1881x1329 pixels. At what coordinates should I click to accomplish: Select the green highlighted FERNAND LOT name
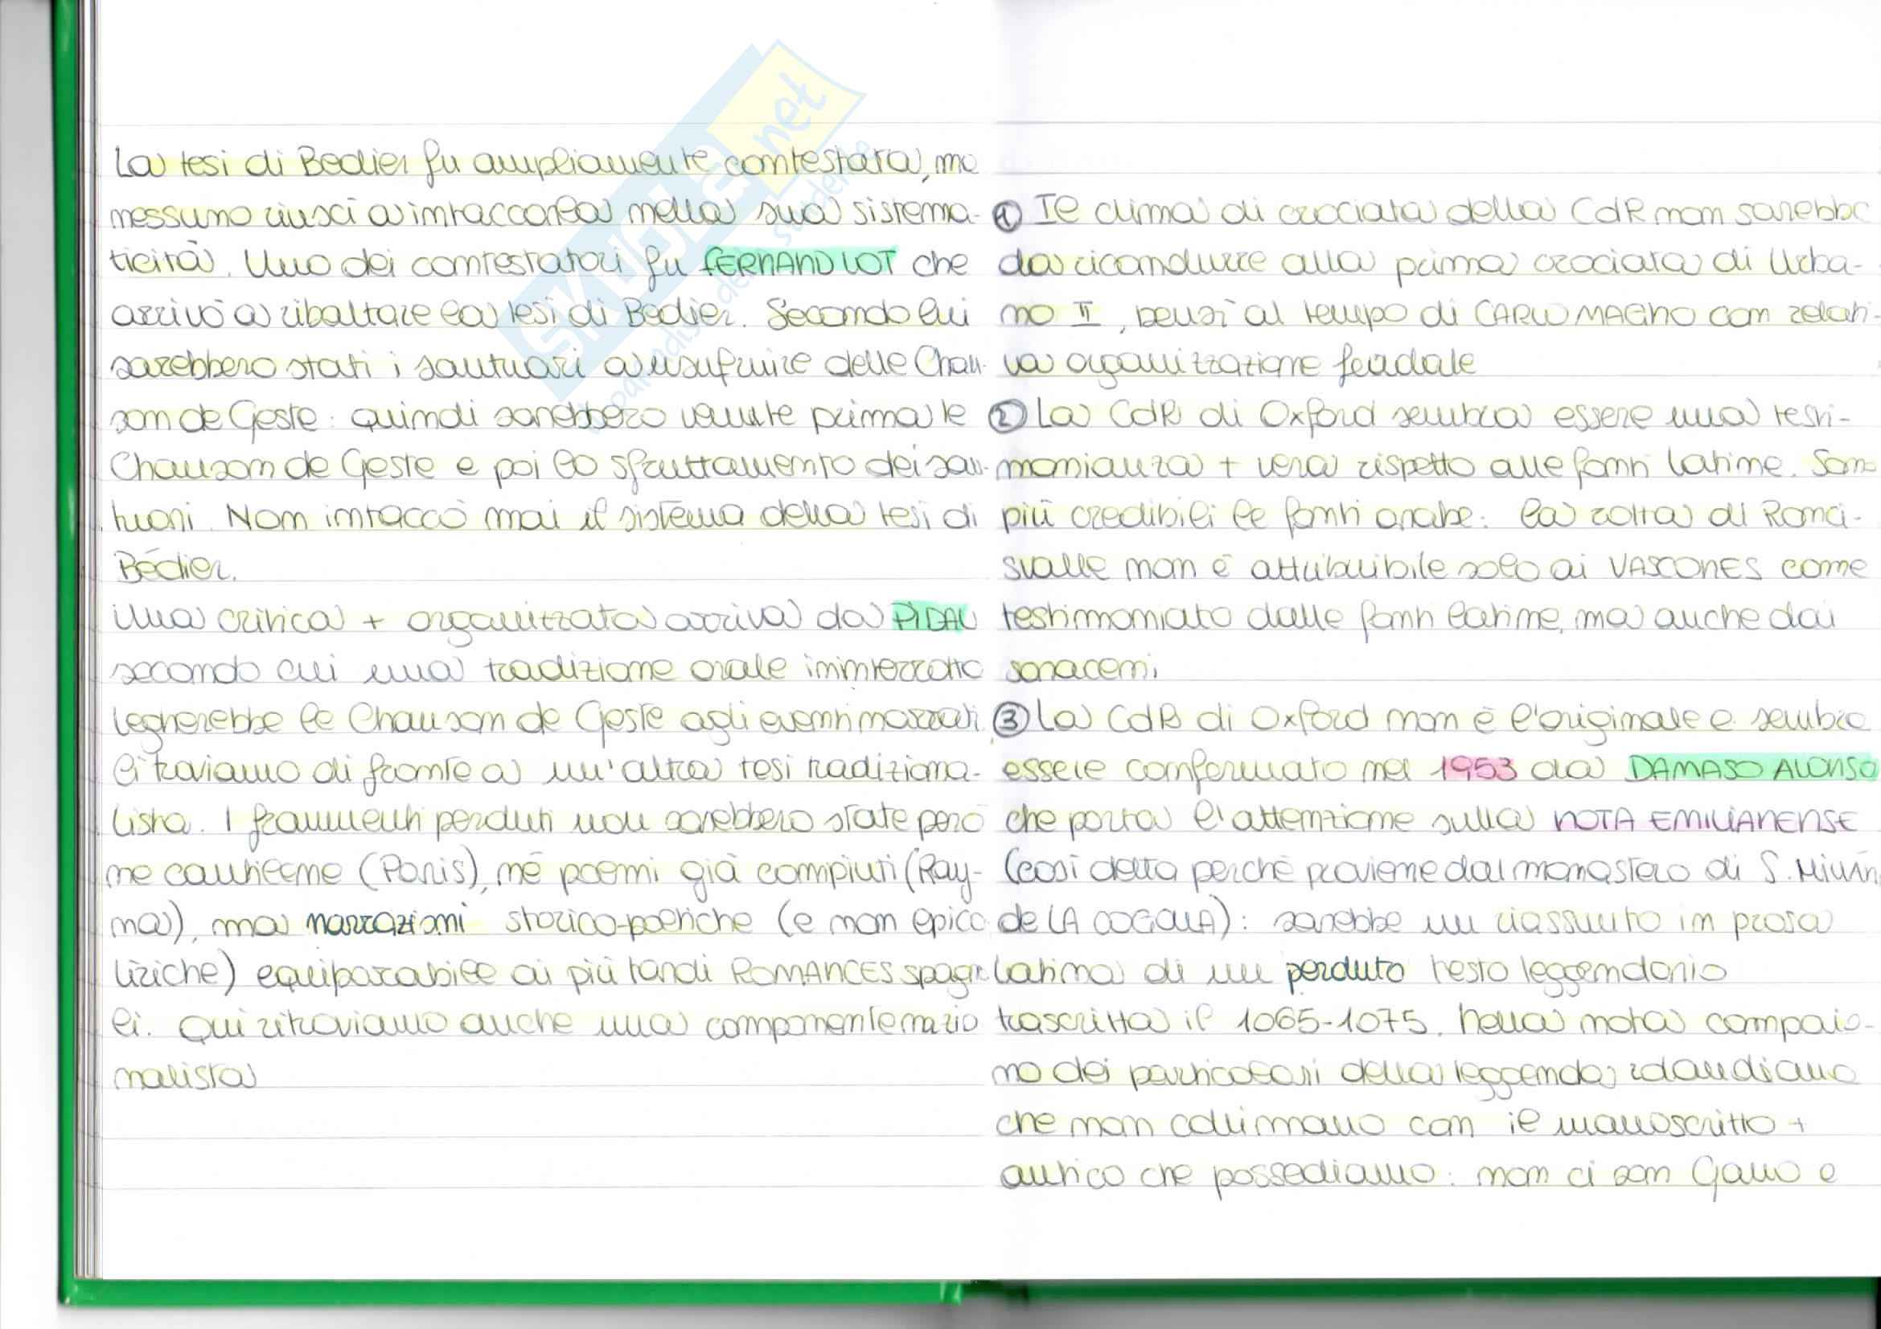click(799, 262)
